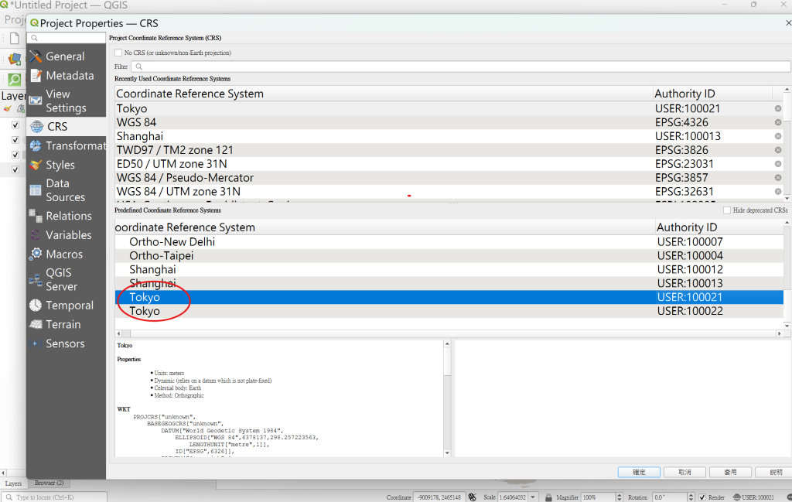Remove TWD97 / TM2 zone 121 from recents
The height and width of the screenshot is (502, 792).
[x=778, y=150]
